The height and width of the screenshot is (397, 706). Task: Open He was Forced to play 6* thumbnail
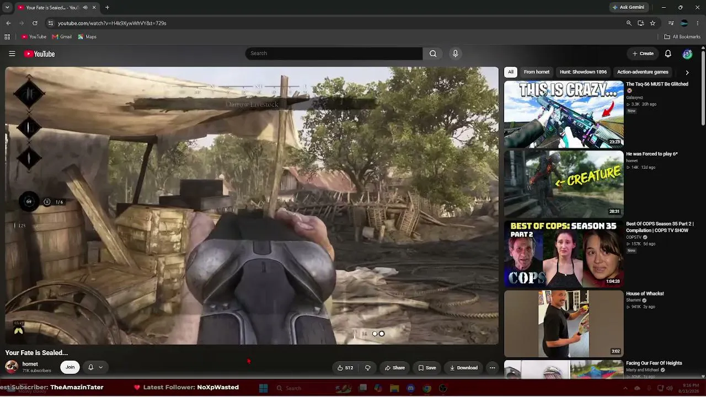tap(564, 184)
